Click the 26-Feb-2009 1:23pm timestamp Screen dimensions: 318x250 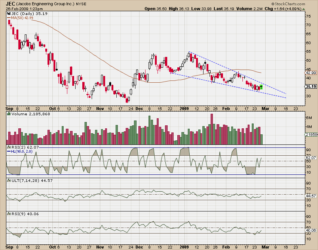click(24, 9)
